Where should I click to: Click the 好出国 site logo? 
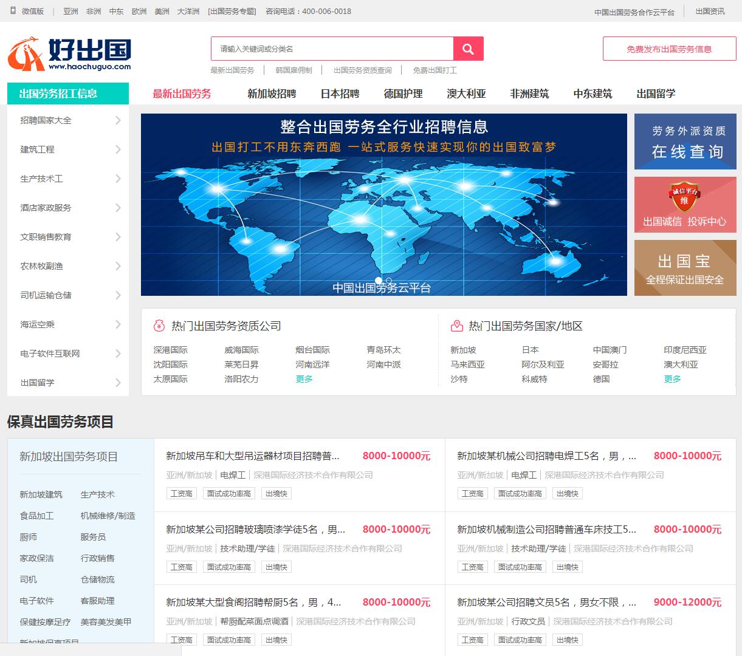pyautogui.click(x=69, y=54)
